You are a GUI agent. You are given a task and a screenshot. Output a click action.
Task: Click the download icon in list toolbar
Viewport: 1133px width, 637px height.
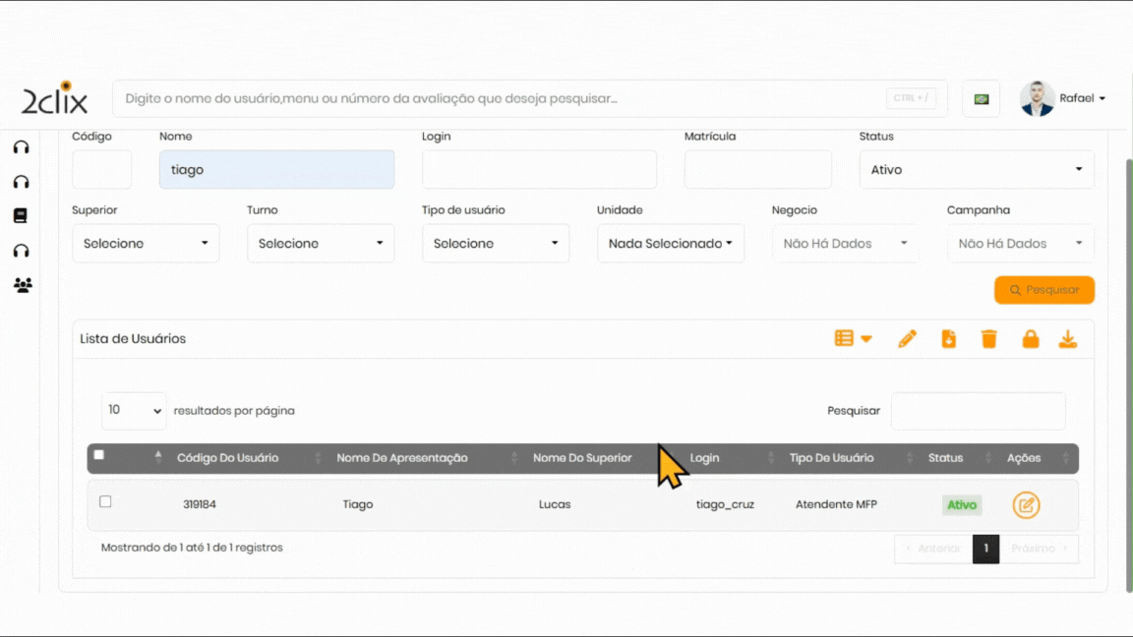[x=1067, y=339]
